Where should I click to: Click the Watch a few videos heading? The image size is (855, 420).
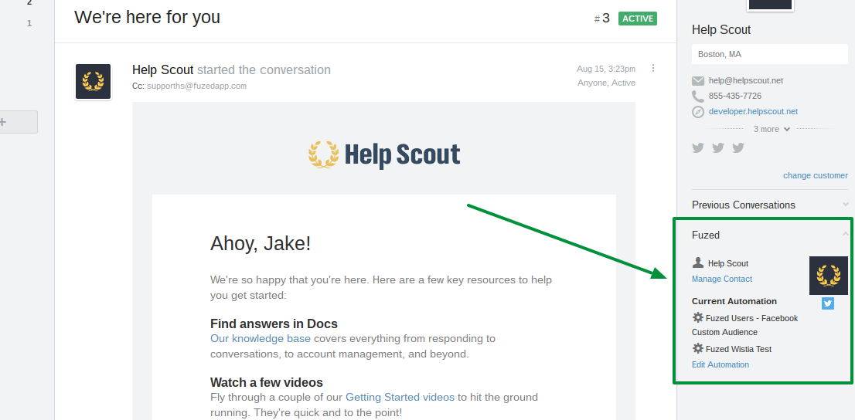pyautogui.click(x=267, y=382)
